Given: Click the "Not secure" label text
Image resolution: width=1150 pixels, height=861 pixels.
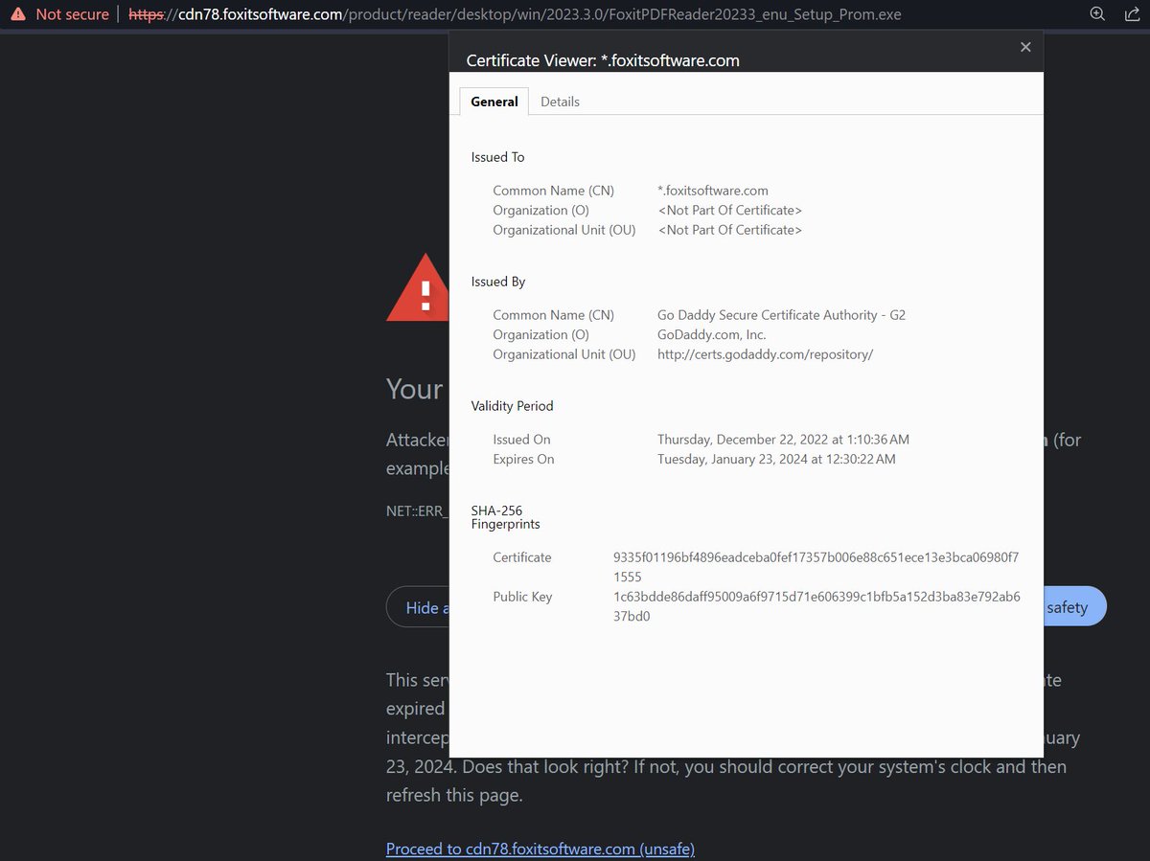Looking at the screenshot, I should click(72, 14).
